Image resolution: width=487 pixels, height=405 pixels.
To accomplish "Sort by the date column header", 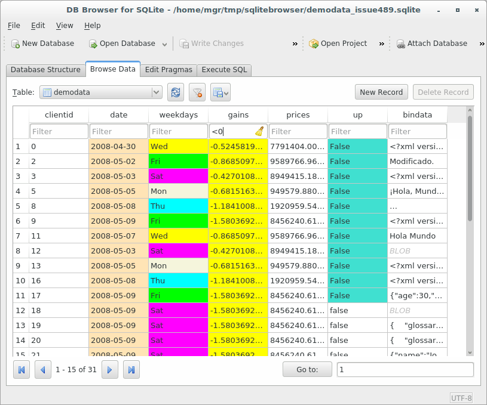I will point(119,115).
